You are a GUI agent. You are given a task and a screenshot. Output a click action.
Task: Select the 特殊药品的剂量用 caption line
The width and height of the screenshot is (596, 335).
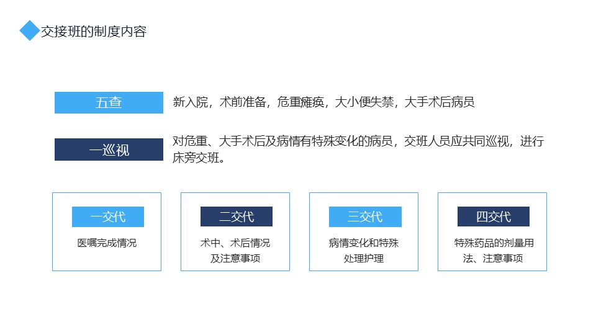pos(494,243)
